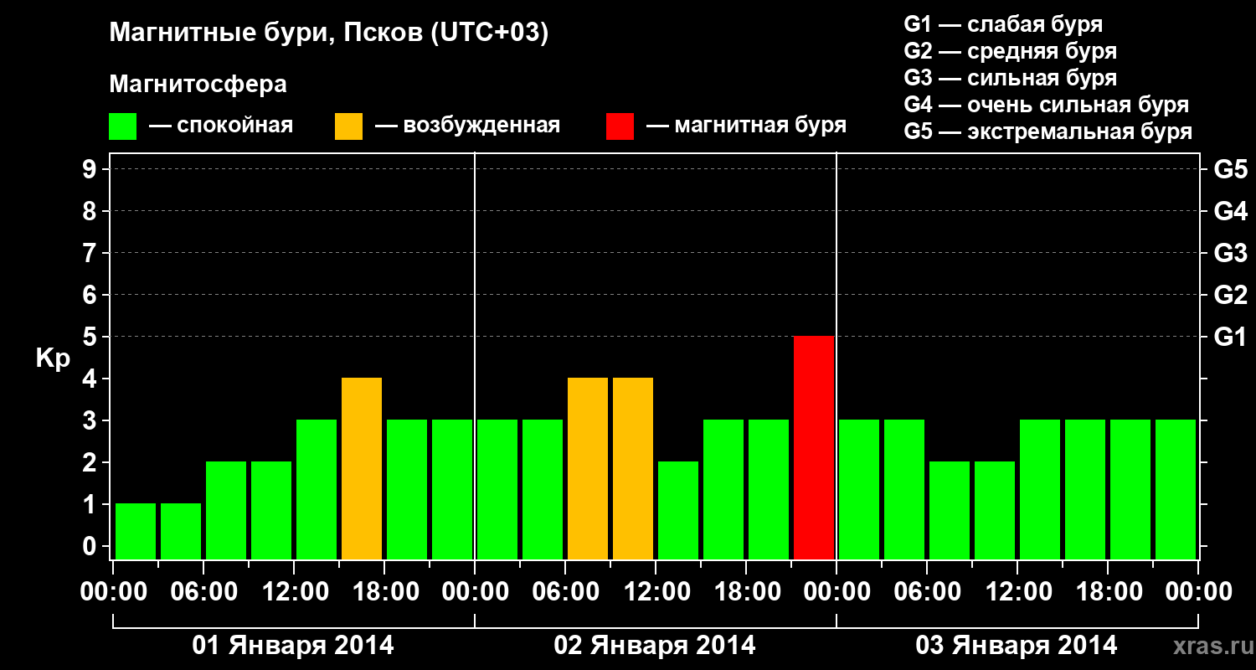Click the green 'спокойная' legend swatch
This screenshot has width=1256, height=670.
click(122, 126)
